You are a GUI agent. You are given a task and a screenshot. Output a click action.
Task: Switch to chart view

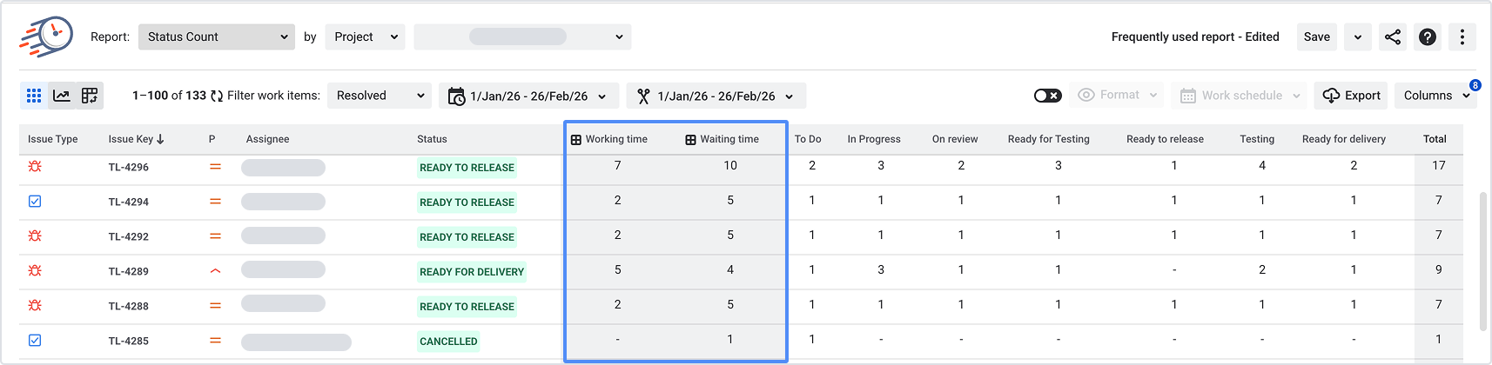[62, 96]
